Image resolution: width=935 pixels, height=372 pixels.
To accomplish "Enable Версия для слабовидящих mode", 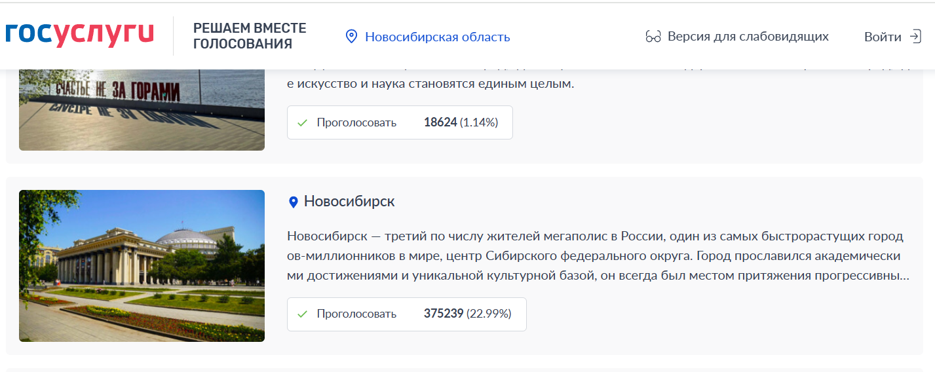I will (748, 37).
